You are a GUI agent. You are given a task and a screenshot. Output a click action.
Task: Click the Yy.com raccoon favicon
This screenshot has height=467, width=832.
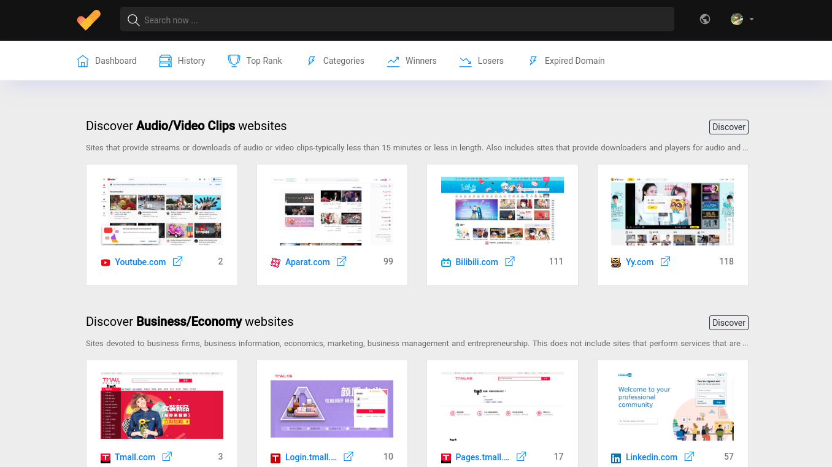point(616,263)
